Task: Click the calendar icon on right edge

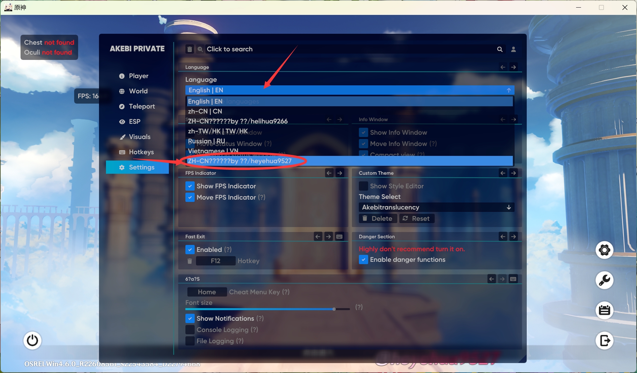Action: (x=605, y=310)
